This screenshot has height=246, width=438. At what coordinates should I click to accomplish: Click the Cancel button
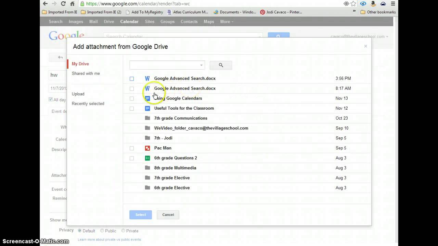click(x=168, y=215)
